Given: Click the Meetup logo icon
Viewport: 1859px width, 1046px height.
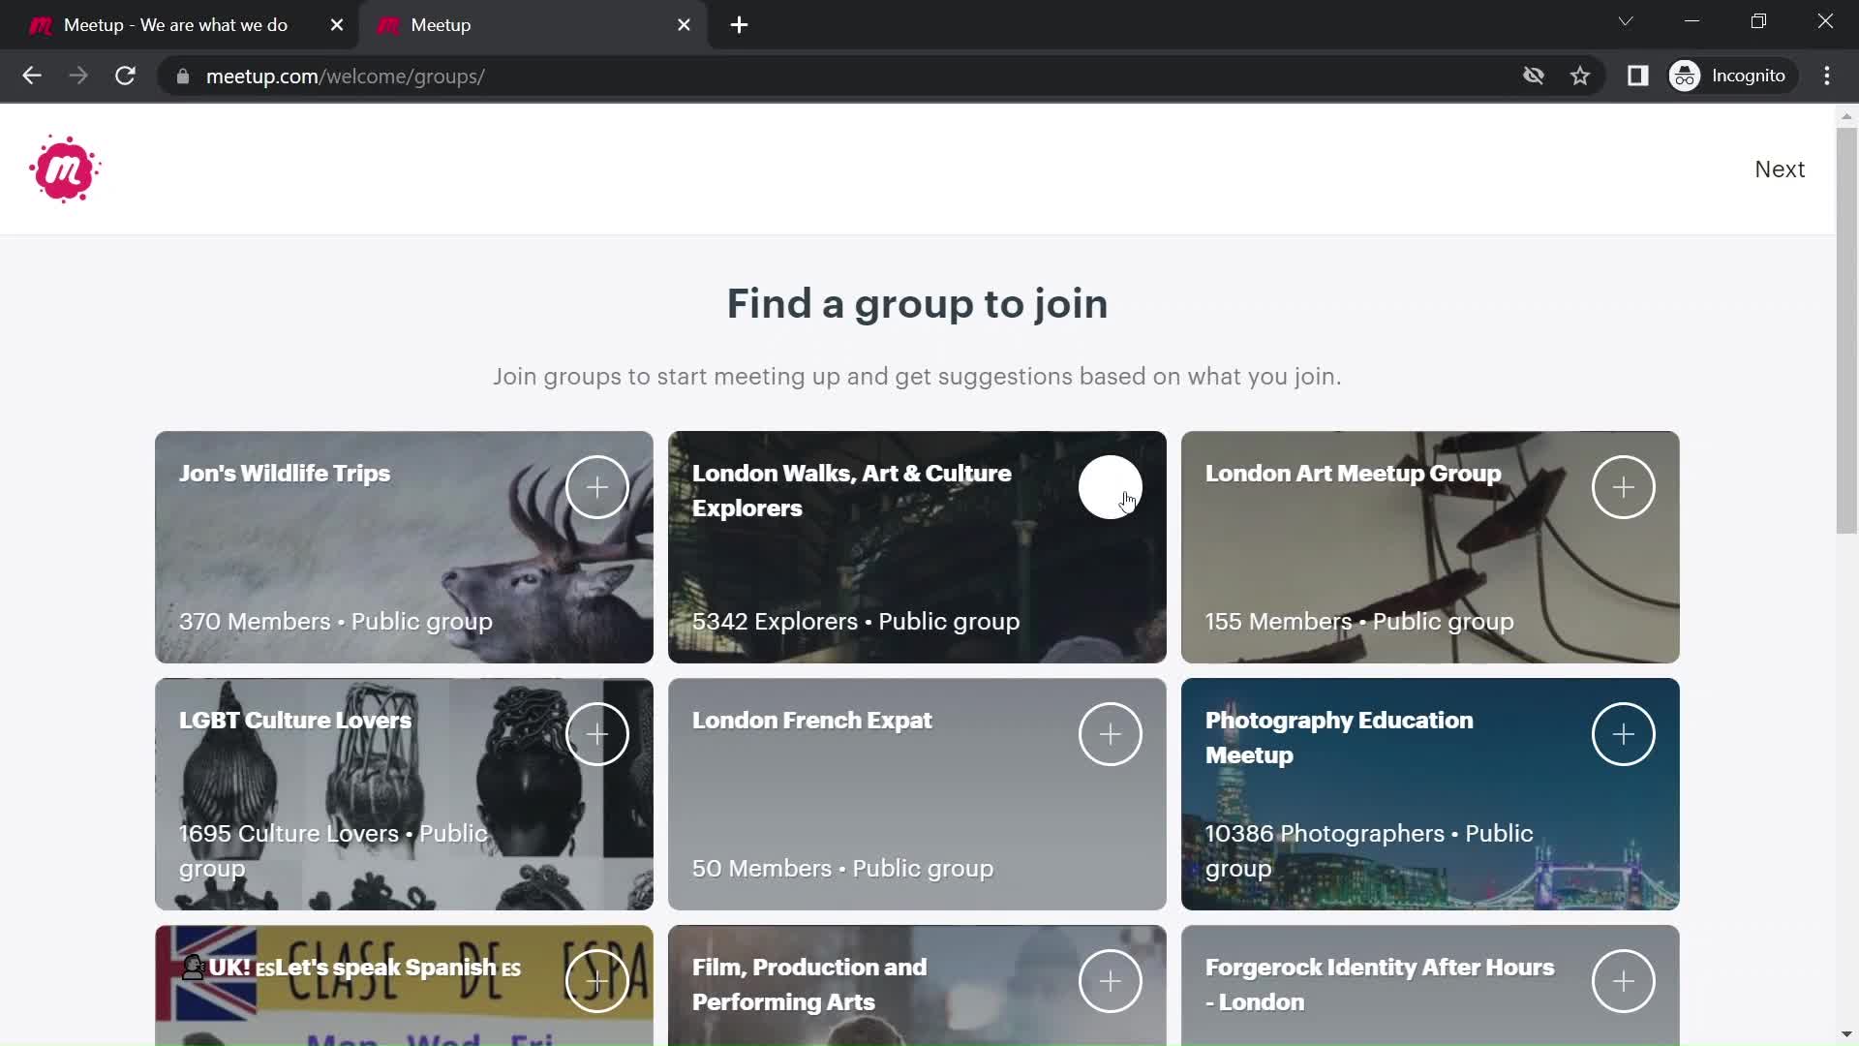Looking at the screenshot, I should tap(64, 169).
